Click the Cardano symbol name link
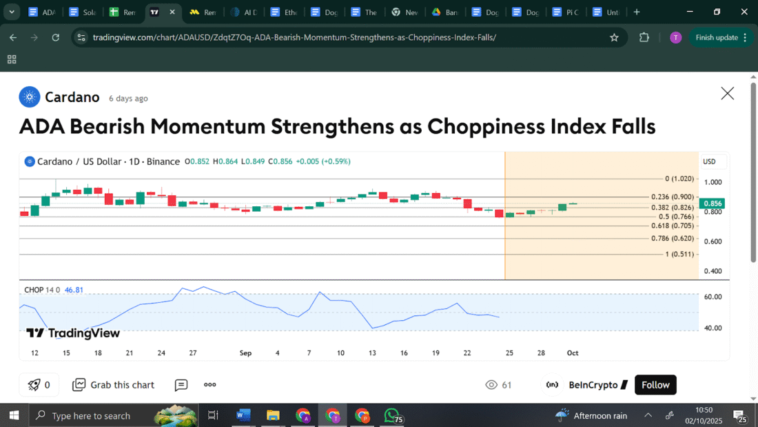This screenshot has width=758, height=427. click(72, 97)
